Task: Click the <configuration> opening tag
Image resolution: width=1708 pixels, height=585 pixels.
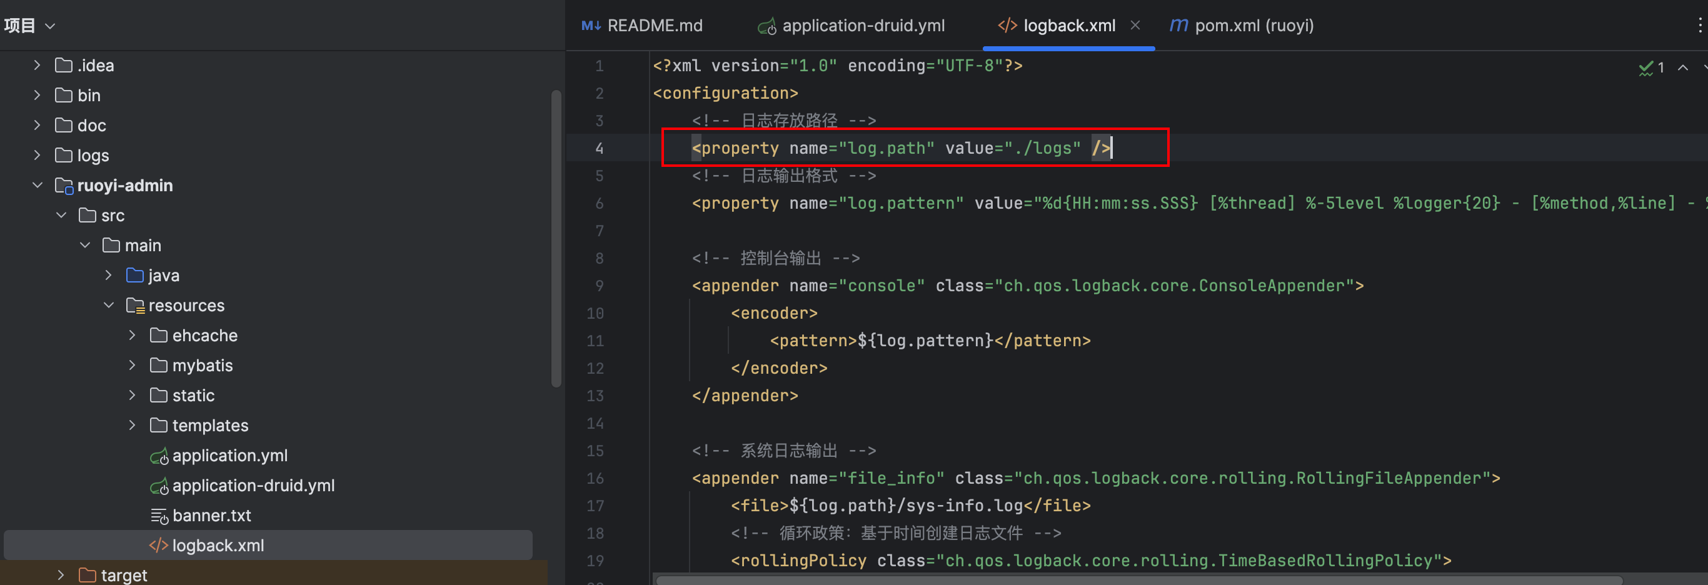Action: point(725,93)
